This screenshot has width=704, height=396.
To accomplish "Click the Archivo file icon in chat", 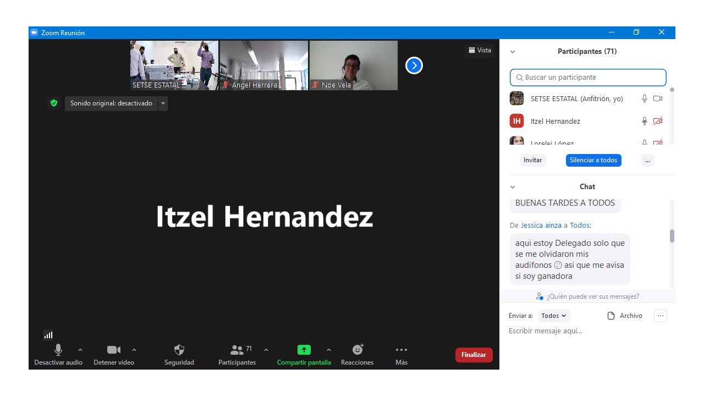I will tap(610, 316).
